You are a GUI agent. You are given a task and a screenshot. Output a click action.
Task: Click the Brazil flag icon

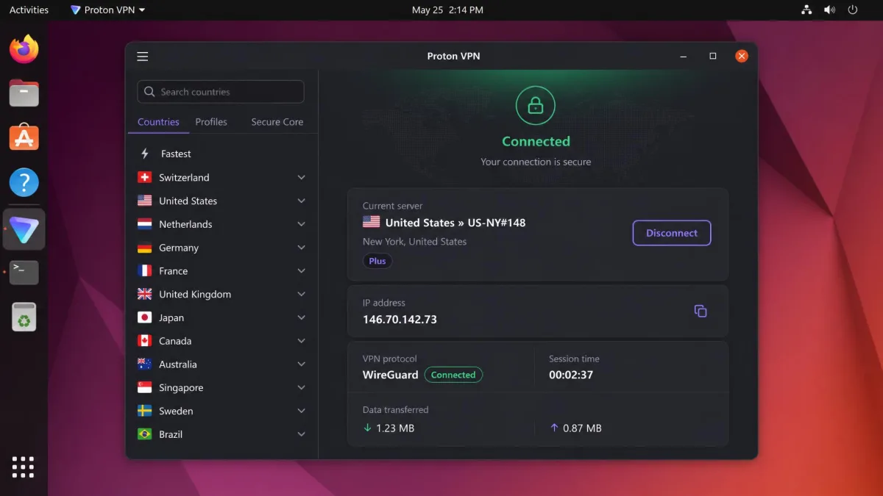click(145, 434)
